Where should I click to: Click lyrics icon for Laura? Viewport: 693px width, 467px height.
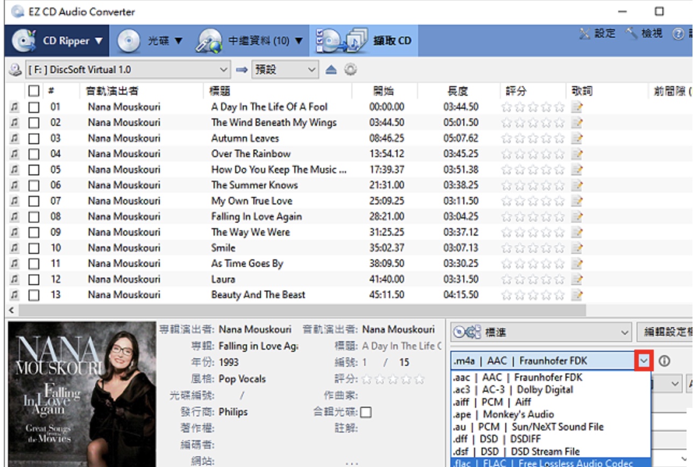pos(577,279)
